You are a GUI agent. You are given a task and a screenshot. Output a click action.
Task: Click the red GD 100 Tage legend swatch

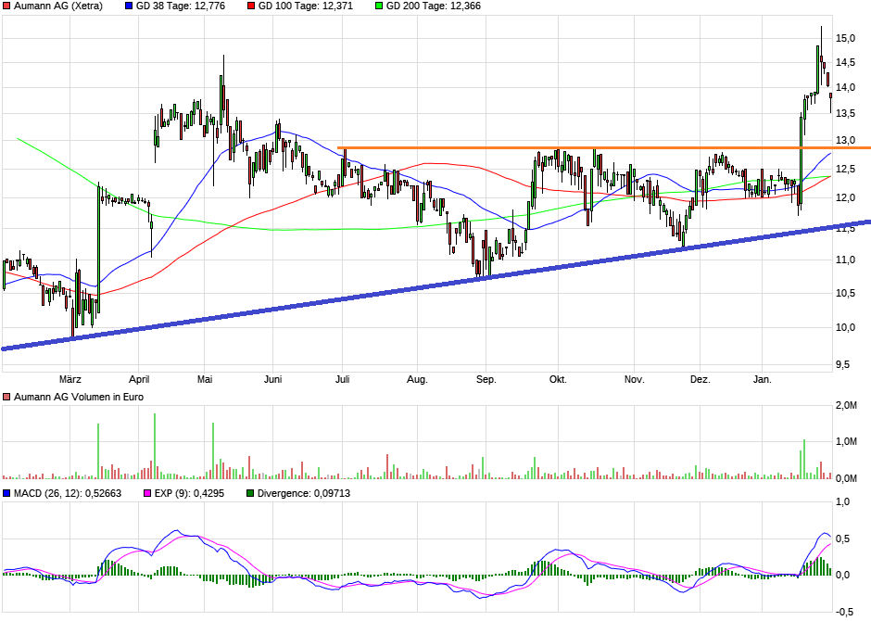(x=251, y=6)
